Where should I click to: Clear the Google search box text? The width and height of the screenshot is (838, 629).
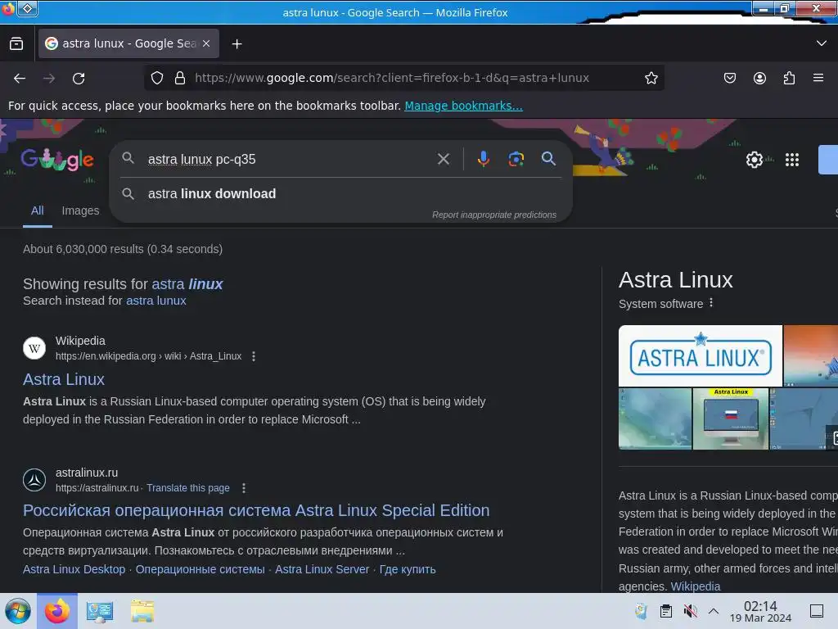[x=443, y=159]
